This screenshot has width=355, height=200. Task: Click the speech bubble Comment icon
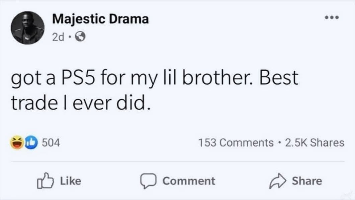coord(148,181)
